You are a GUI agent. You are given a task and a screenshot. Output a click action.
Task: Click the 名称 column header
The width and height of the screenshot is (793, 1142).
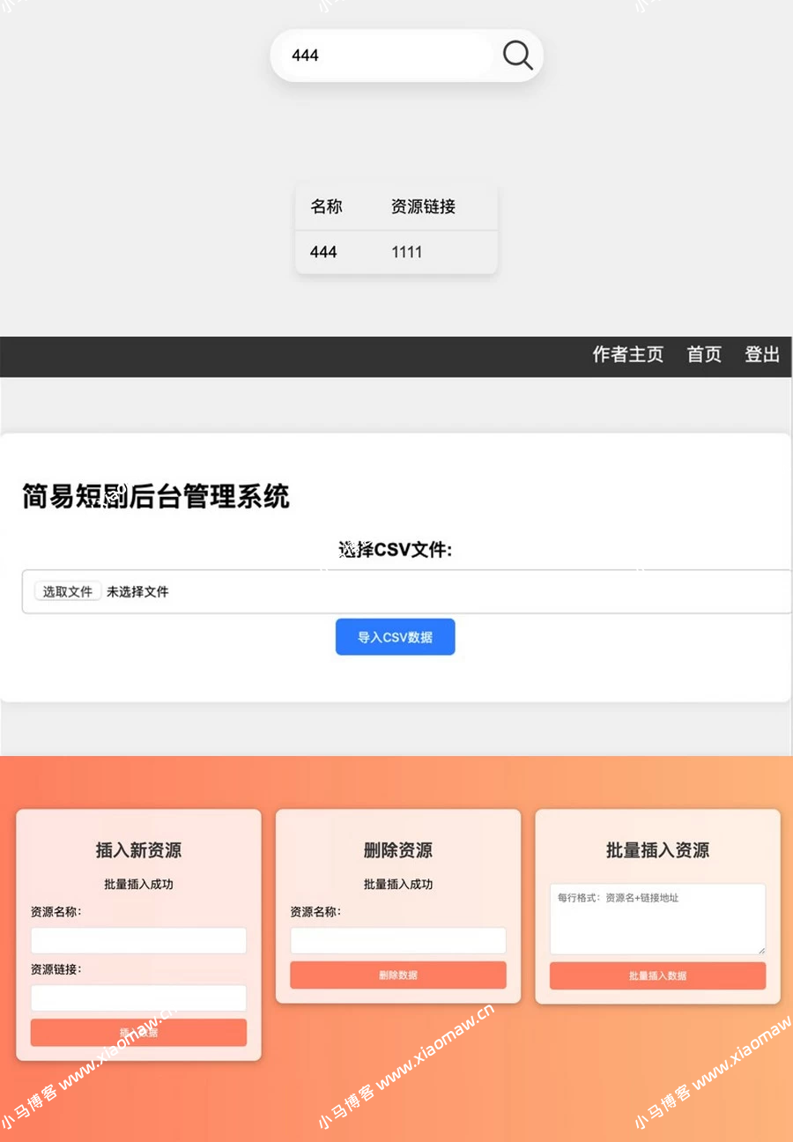click(326, 207)
